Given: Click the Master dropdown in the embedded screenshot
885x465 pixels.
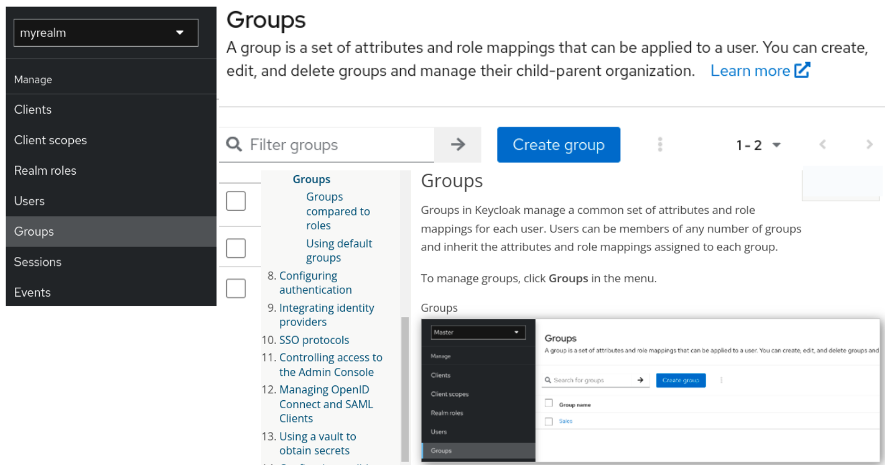Looking at the screenshot, I should [478, 332].
